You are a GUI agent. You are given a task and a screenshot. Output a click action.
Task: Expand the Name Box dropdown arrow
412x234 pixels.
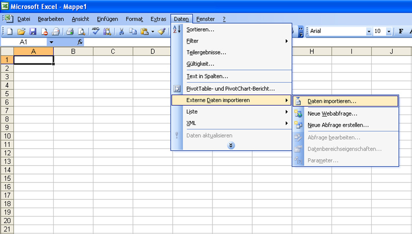51,43
